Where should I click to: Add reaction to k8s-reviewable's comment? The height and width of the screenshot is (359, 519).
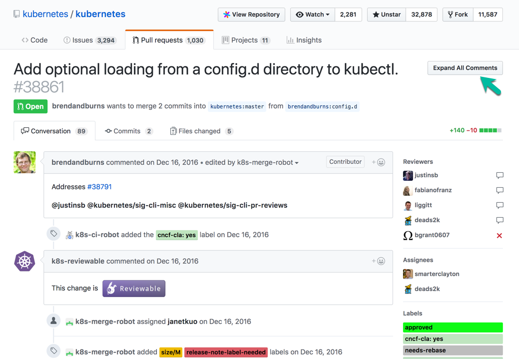378,261
